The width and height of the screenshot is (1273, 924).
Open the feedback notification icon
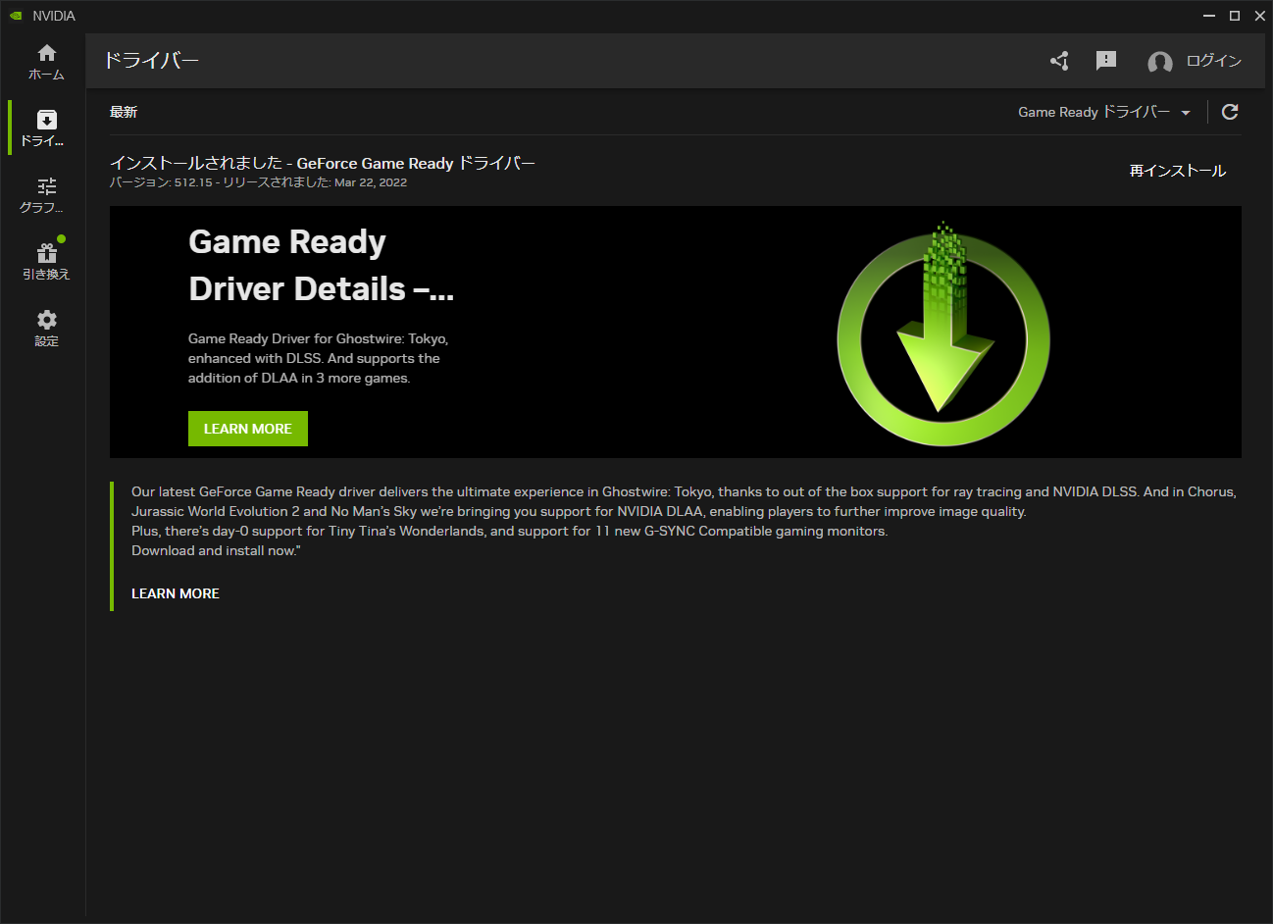point(1106,61)
